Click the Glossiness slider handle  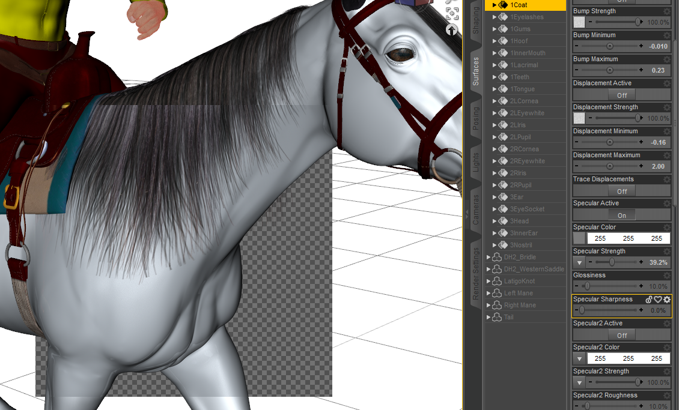coord(587,286)
